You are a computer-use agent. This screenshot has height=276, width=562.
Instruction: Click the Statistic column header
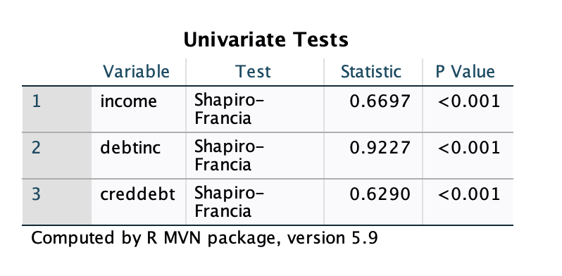pos(371,72)
